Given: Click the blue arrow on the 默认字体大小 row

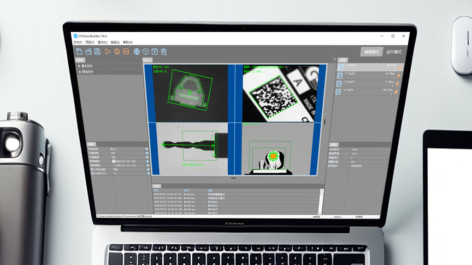Looking at the screenshot, I should 148,173.
